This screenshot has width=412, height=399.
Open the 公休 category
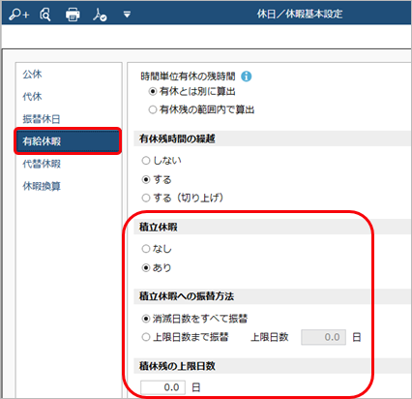coord(32,74)
